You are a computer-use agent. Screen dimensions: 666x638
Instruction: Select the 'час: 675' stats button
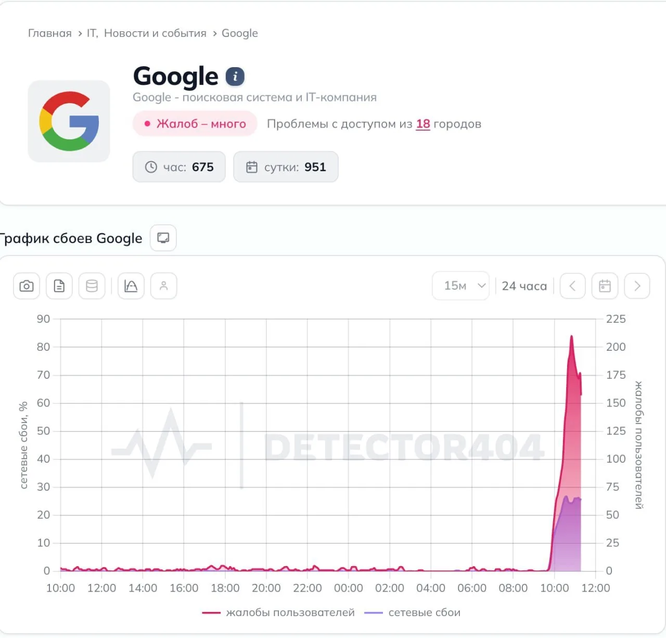[179, 167]
